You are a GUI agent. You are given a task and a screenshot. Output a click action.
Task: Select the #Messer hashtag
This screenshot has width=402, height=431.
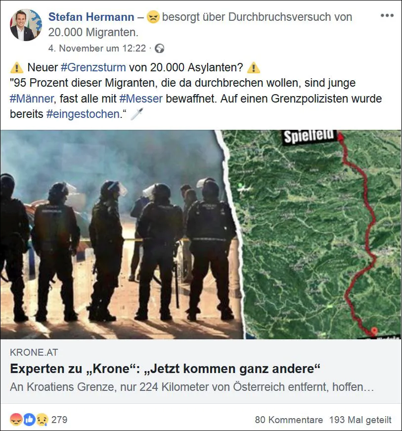click(x=141, y=99)
